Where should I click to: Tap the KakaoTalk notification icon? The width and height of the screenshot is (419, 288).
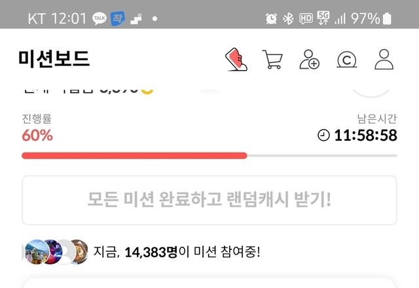[100, 19]
